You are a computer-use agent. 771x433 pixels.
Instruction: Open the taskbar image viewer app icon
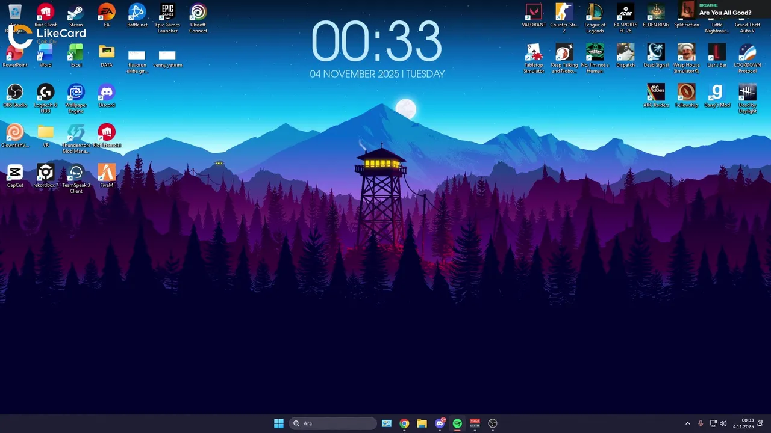tap(387, 423)
